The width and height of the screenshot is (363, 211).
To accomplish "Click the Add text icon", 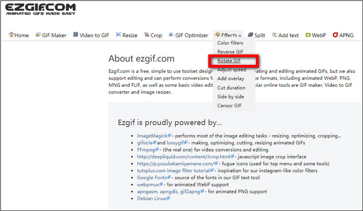I will (x=274, y=35).
